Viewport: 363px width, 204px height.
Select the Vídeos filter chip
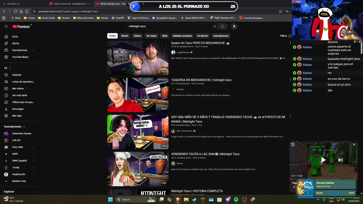[137, 36]
